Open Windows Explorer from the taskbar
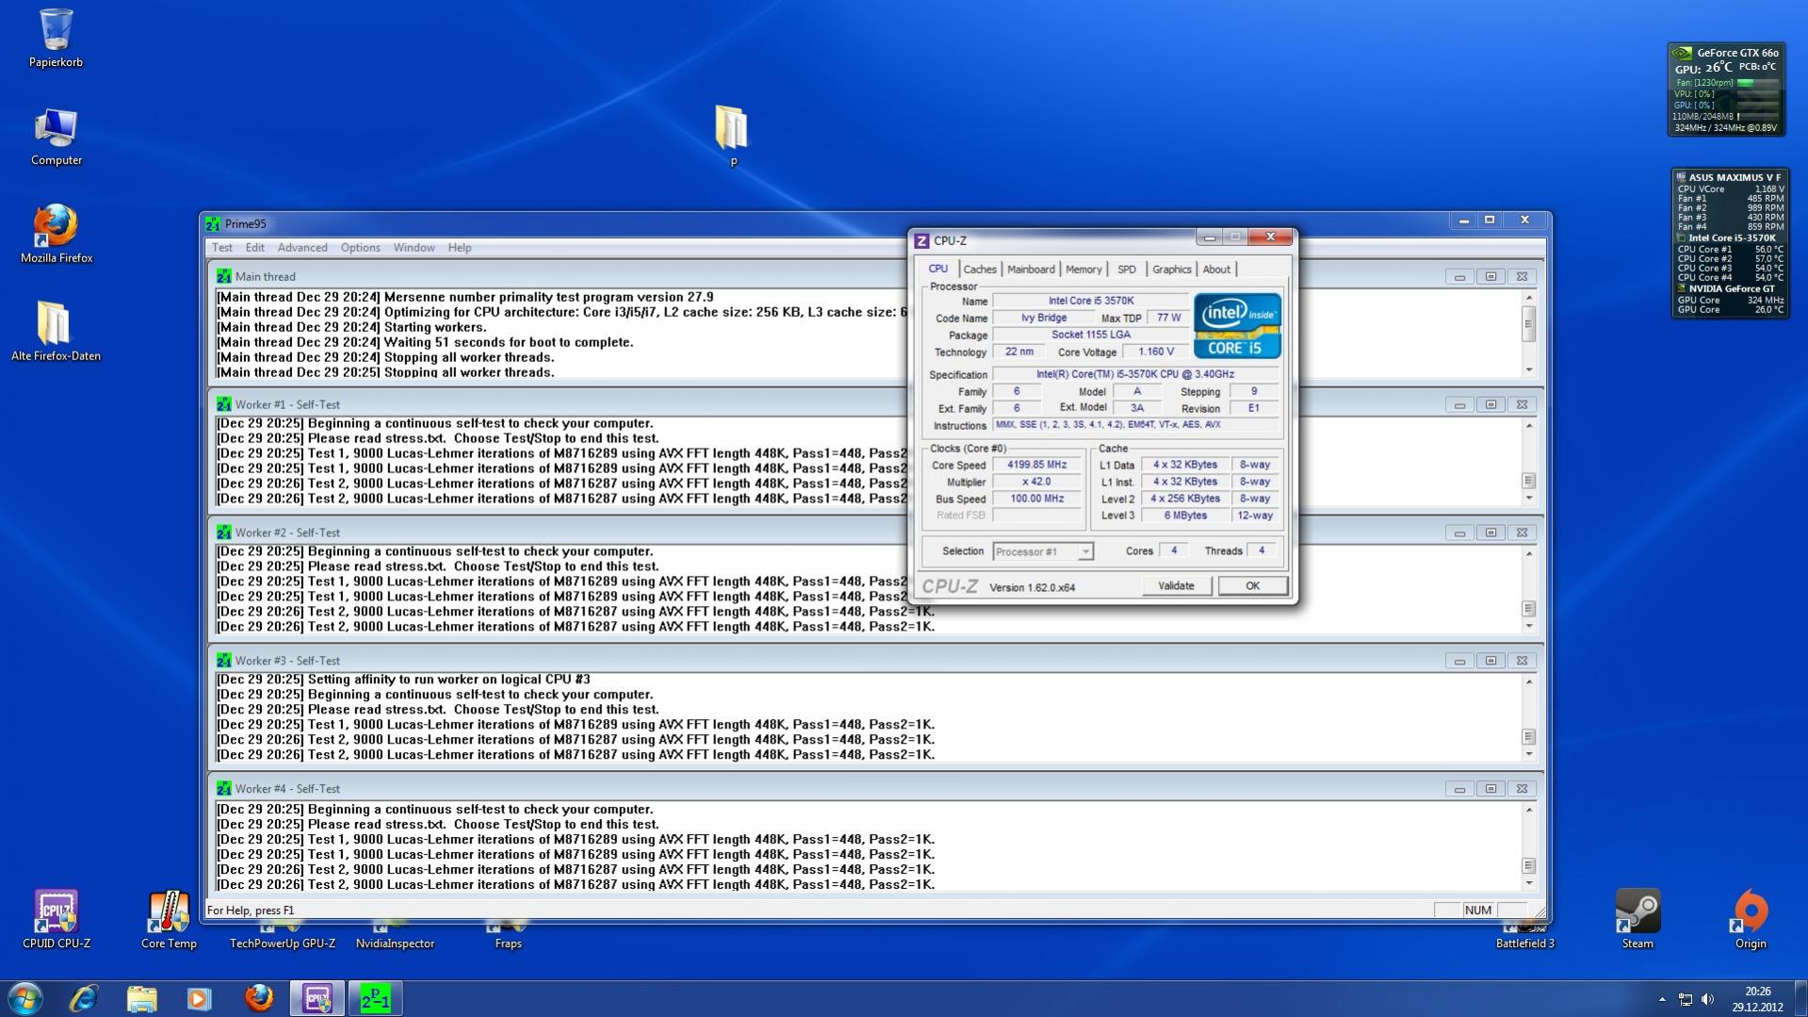This screenshot has width=1808, height=1017. point(141,998)
